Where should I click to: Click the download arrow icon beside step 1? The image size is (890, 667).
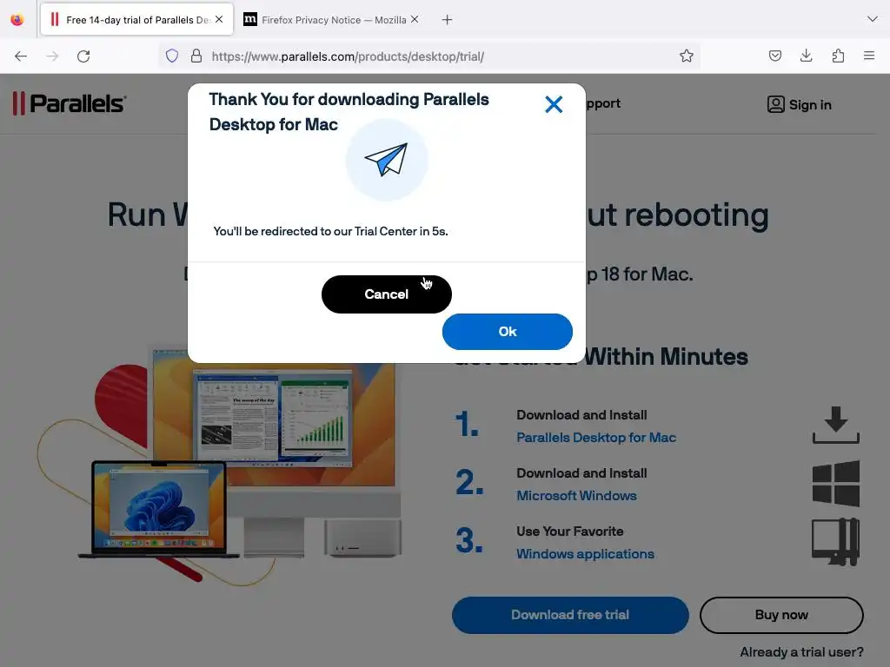(x=836, y=425)
